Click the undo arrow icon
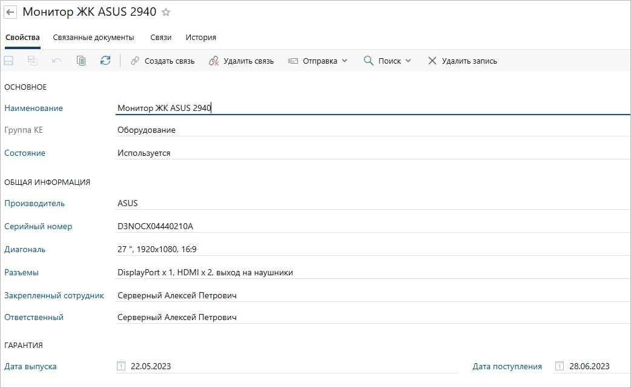This screenshot has height=388, width=631. tap(57, 61)
